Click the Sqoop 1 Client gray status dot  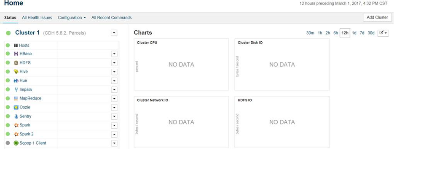click(x=8, y=143)
